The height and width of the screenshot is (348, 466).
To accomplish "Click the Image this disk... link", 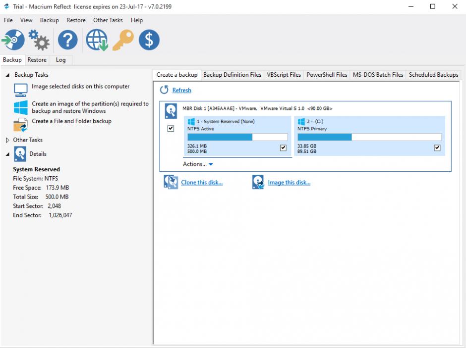I will click(289, 183).
